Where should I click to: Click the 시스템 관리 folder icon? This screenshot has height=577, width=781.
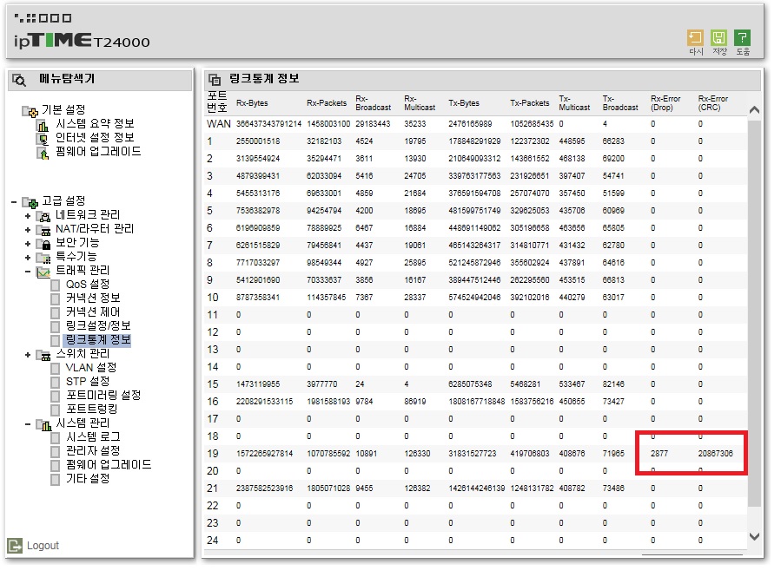click(x=43, y=424)
